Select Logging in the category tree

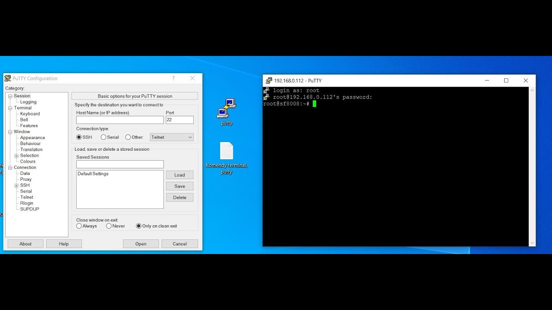click(x=28, y=102)
